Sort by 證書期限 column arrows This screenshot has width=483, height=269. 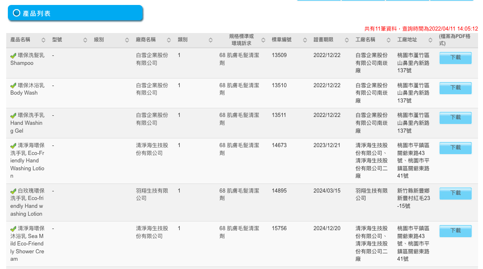pyautogui.click(x=347, y=40)
